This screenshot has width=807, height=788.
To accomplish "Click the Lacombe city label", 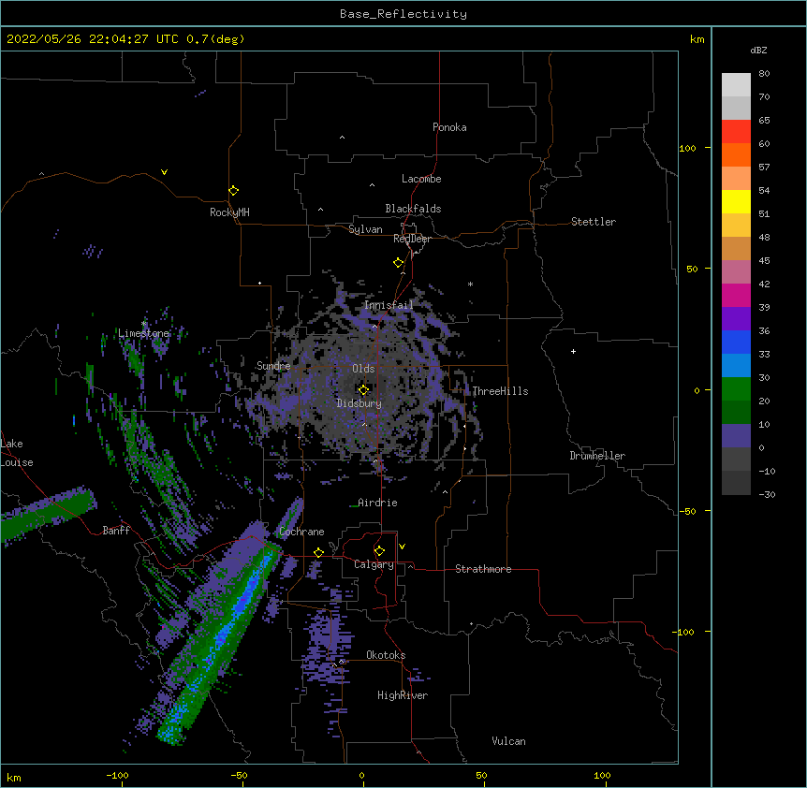I will 421,179.
